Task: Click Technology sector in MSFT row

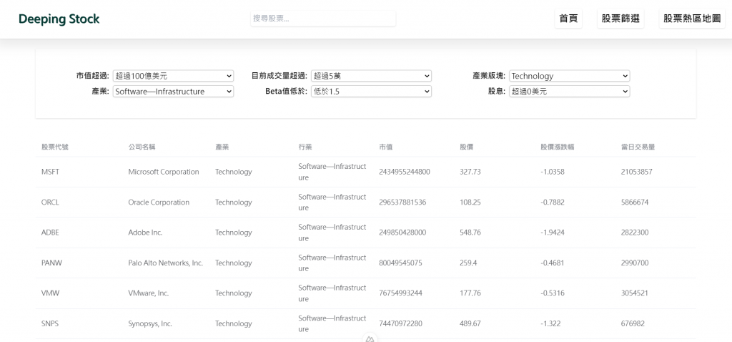Action: pyautogui.click(x=234, y=172)
